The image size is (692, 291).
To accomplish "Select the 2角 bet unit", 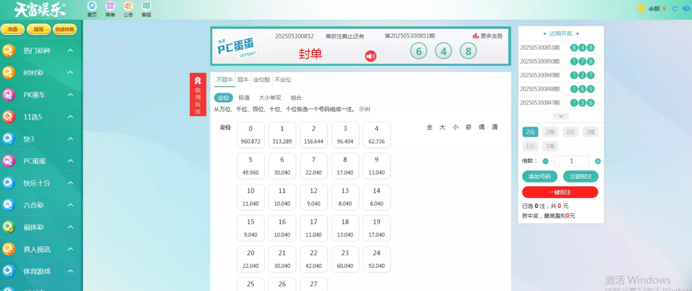I will 550,132.
